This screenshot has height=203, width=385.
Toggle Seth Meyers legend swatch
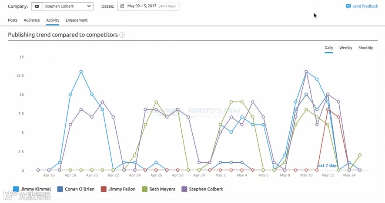point(144,189)
